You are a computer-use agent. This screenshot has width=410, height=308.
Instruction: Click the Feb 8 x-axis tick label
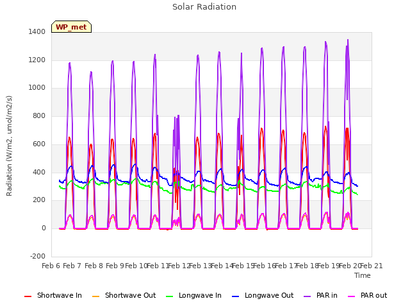click(94, 266)
